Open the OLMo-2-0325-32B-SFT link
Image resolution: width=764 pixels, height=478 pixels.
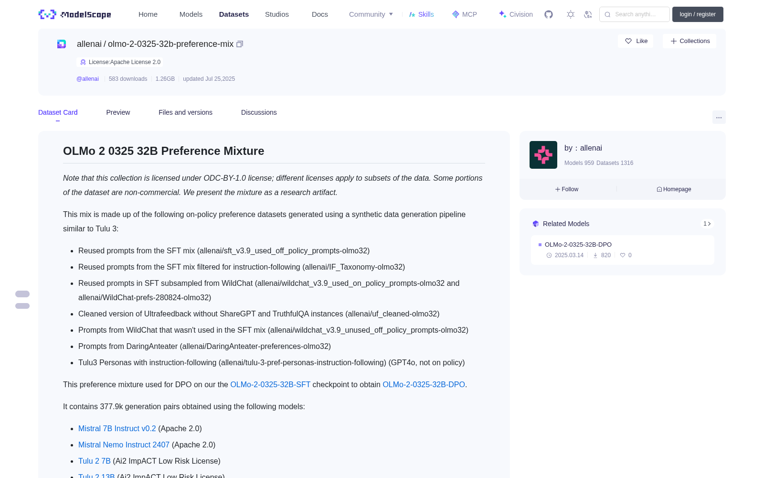point(270,384)
